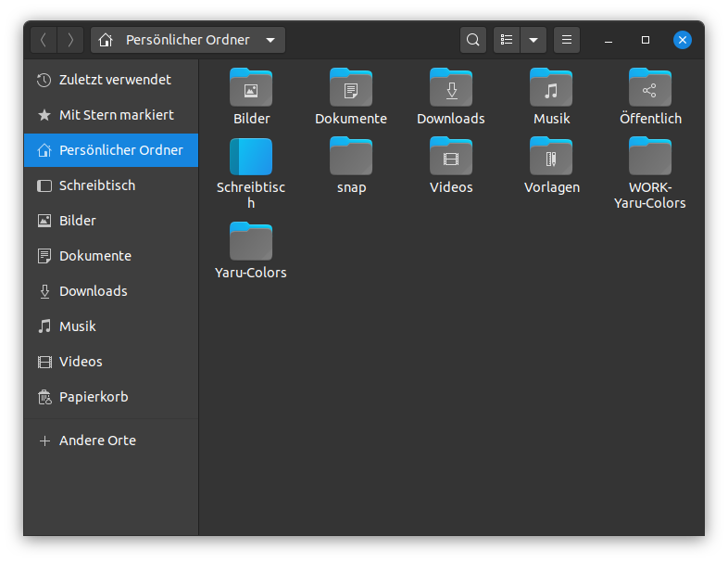Go forward with the right arrow button
The height and width of the screenshot is (562, 728).
pos(70,40)
